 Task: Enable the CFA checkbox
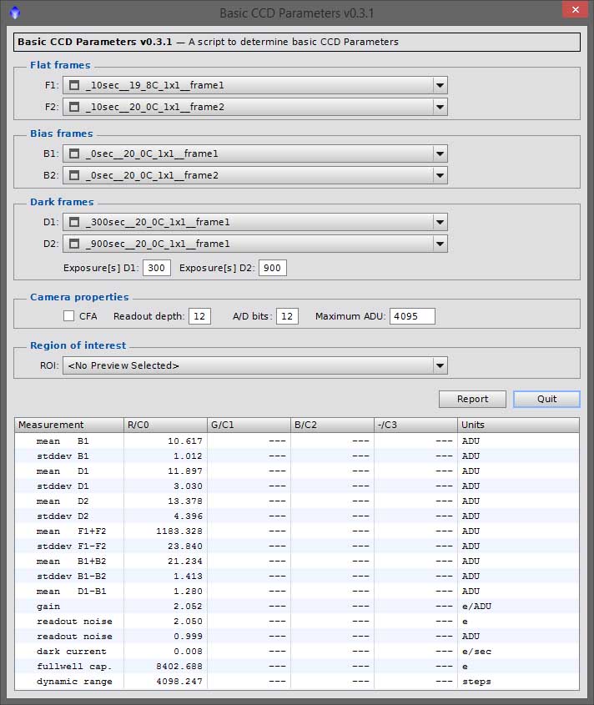pos(69,316)
